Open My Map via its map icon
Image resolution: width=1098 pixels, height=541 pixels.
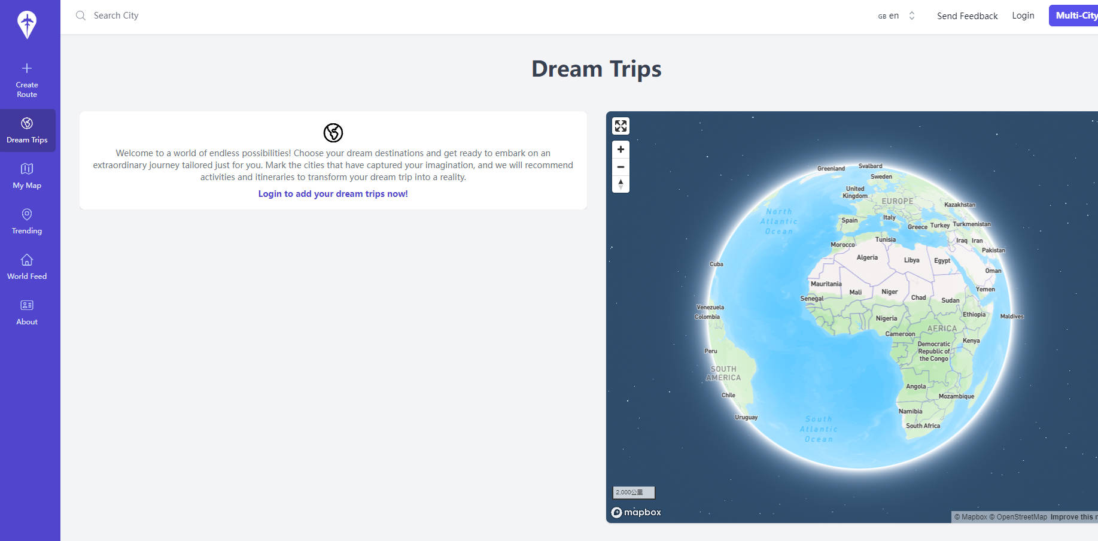coord(26,169)
